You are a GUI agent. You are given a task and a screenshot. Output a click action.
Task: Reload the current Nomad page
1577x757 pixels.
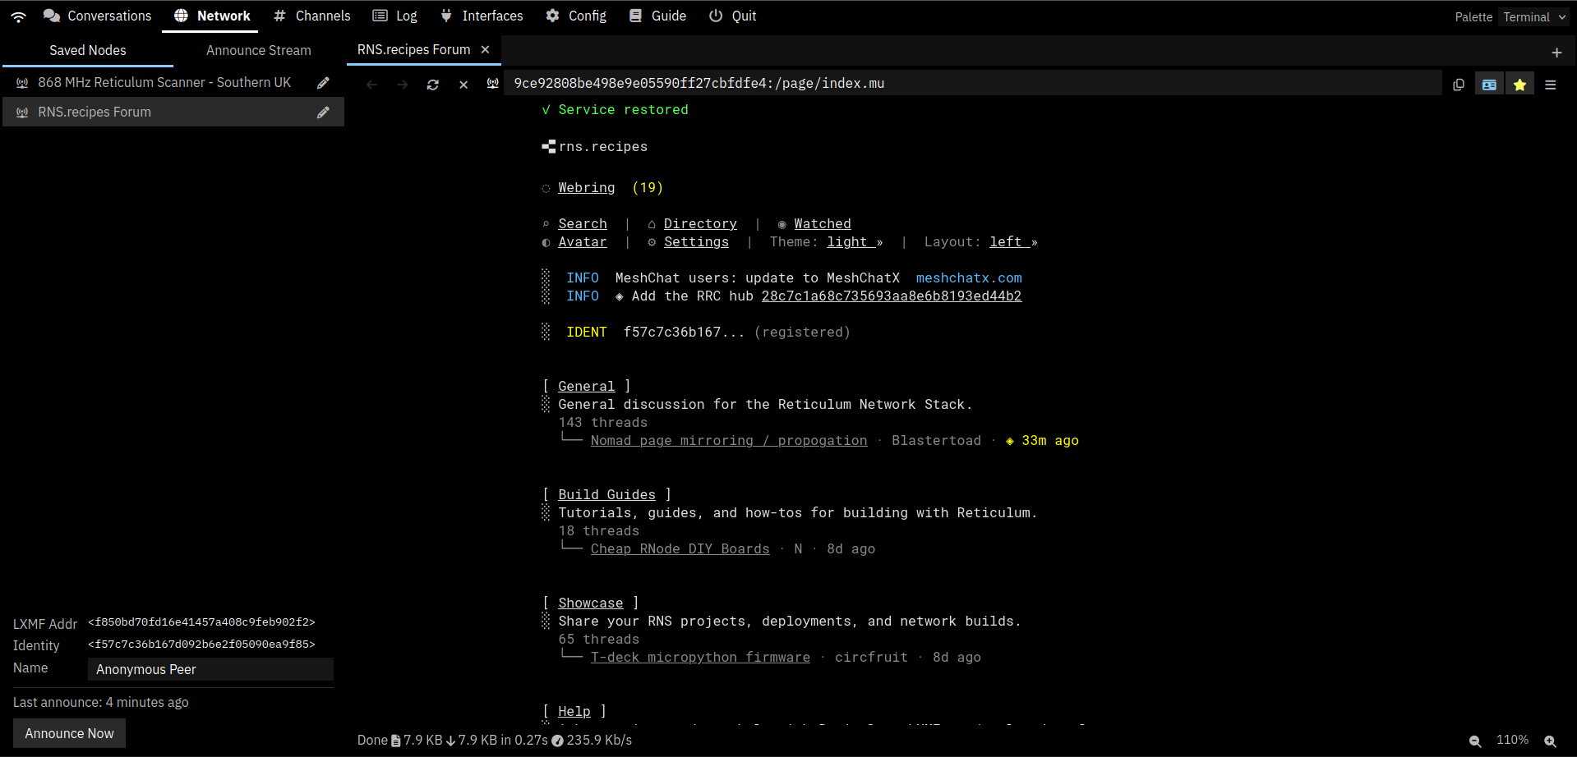(x=433, y=85)
